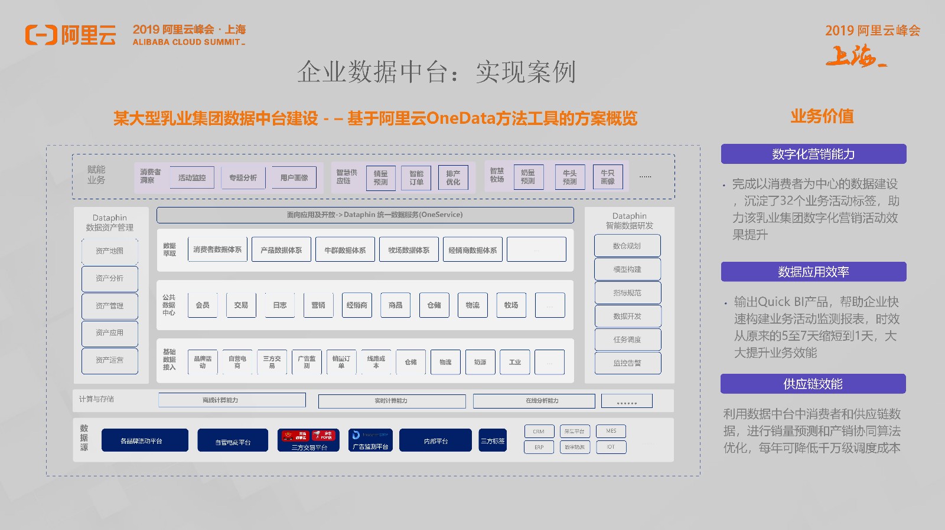Select the 营销 box
Screen dimensions: 945x530
(318, 305)
